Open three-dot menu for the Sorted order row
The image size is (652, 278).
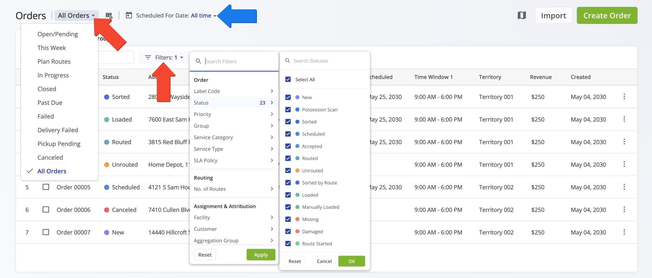pyautogui.click(x=624, y=97)
